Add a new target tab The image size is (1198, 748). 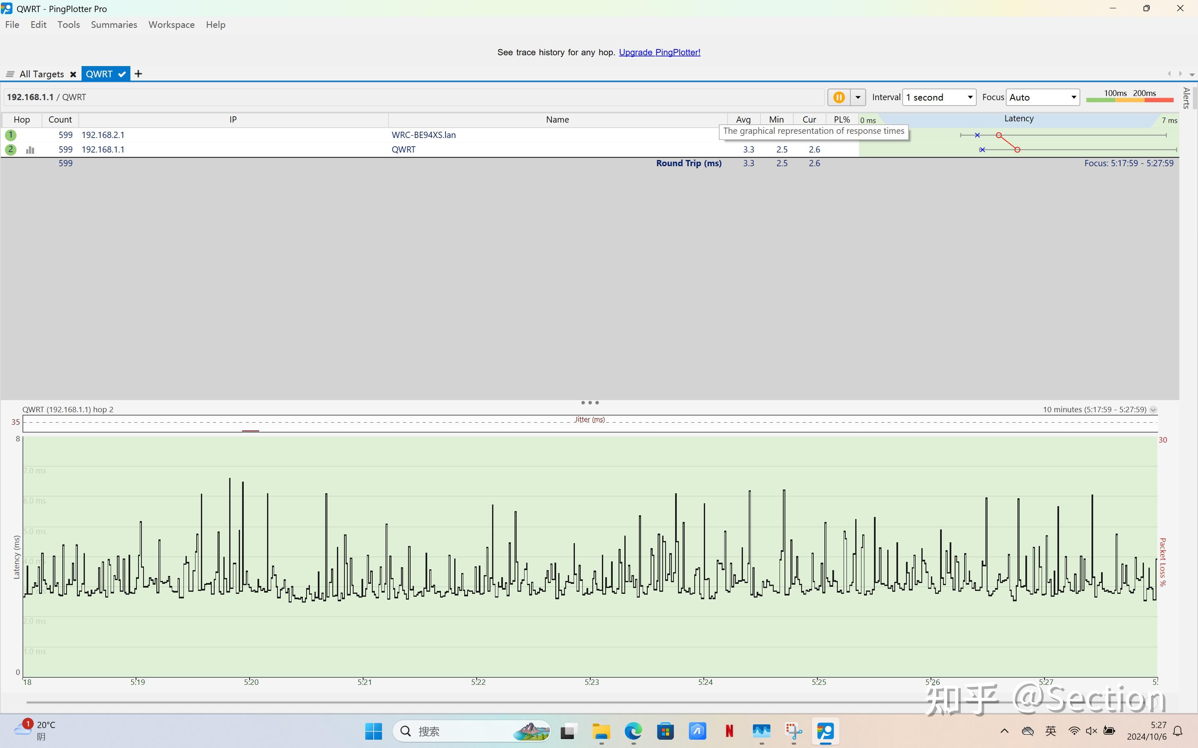pyautogui.click(x=139, y=74)
